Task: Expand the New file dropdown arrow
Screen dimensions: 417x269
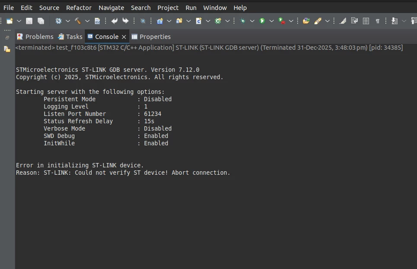Action: [19, 21]
